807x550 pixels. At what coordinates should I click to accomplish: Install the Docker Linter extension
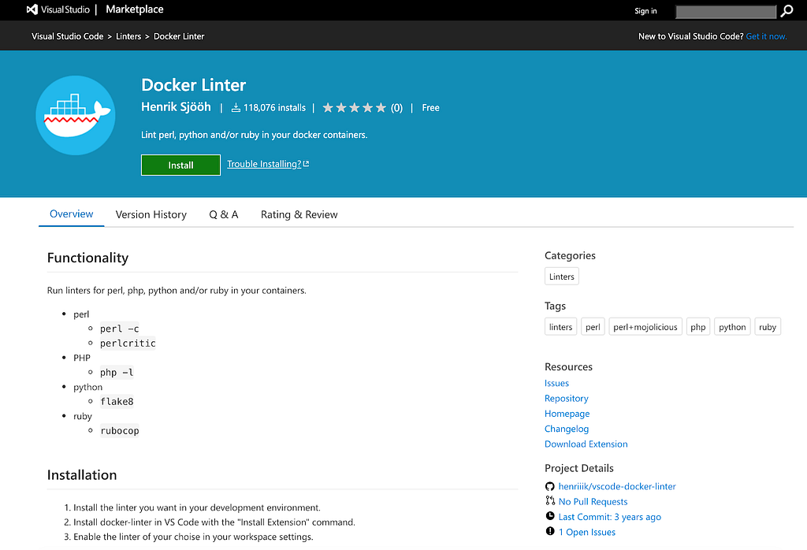coord(180,165)
